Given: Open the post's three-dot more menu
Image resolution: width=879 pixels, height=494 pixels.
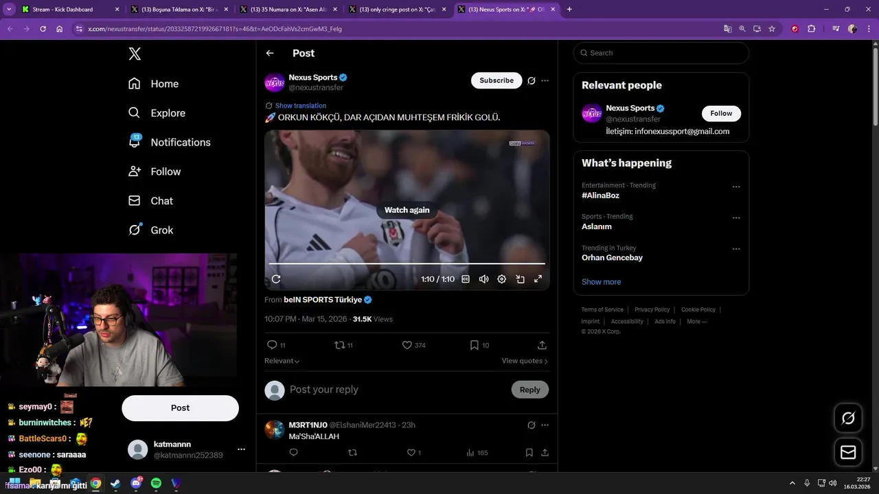Looking at the screenshot, I should point(545,81).
